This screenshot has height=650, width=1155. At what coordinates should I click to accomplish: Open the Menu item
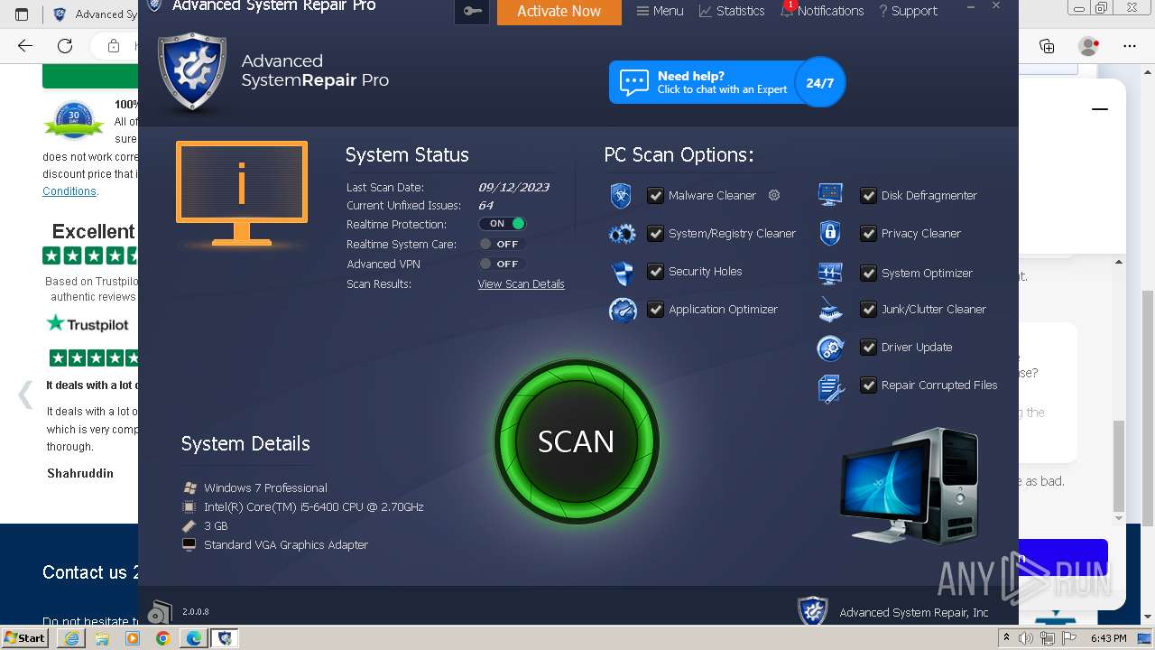[660, 11]
